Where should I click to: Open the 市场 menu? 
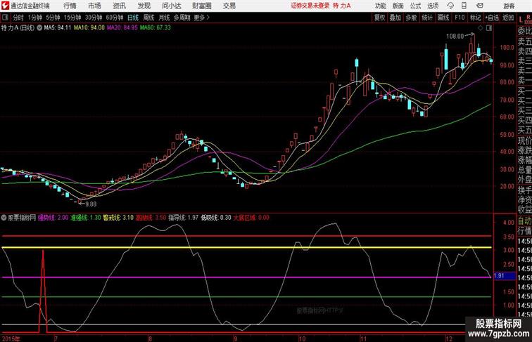point(94,6)
